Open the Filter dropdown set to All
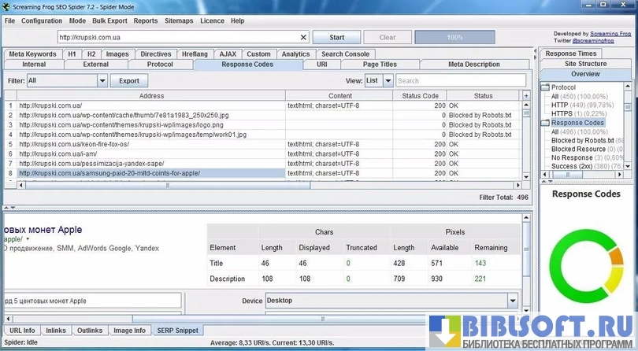This screenshot has height=351, width=638. [102, 80]
